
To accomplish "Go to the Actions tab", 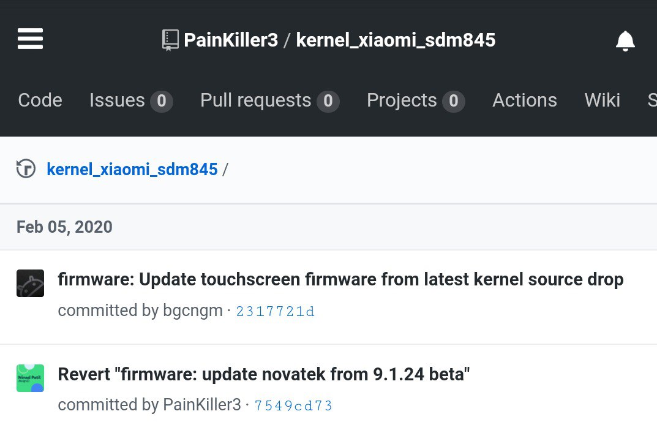I will tap(525, 100).
